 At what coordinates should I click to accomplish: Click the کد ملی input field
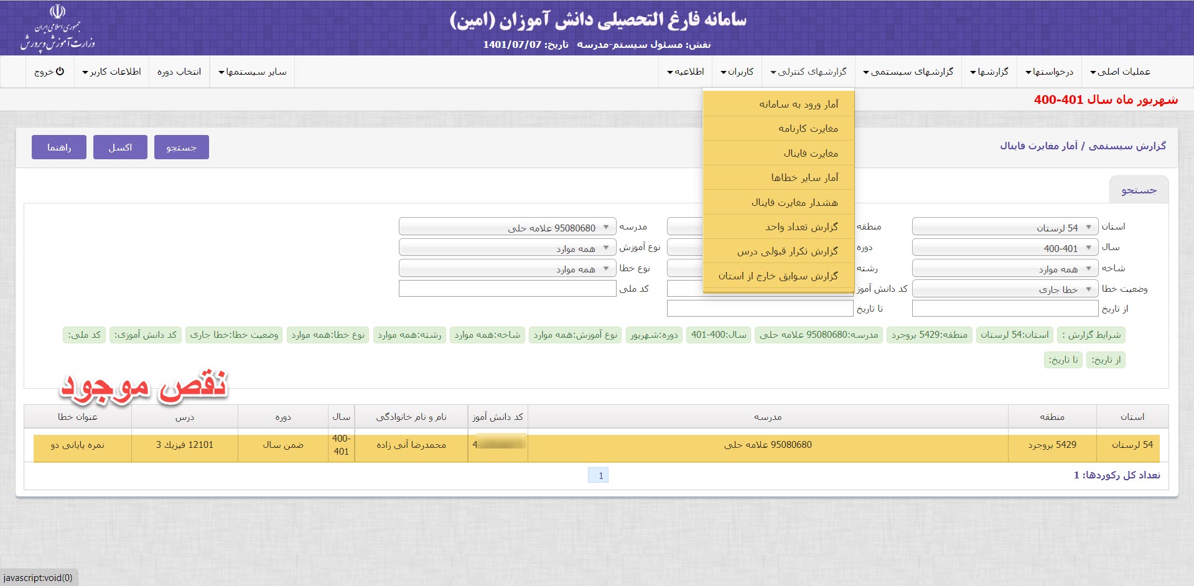(507, 289)
